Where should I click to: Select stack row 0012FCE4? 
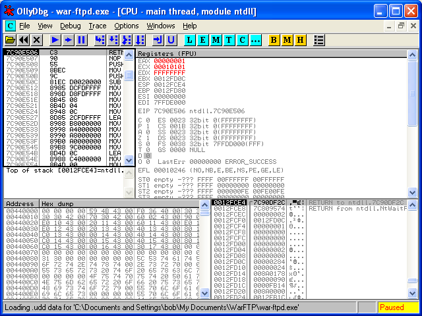[309, 202]
